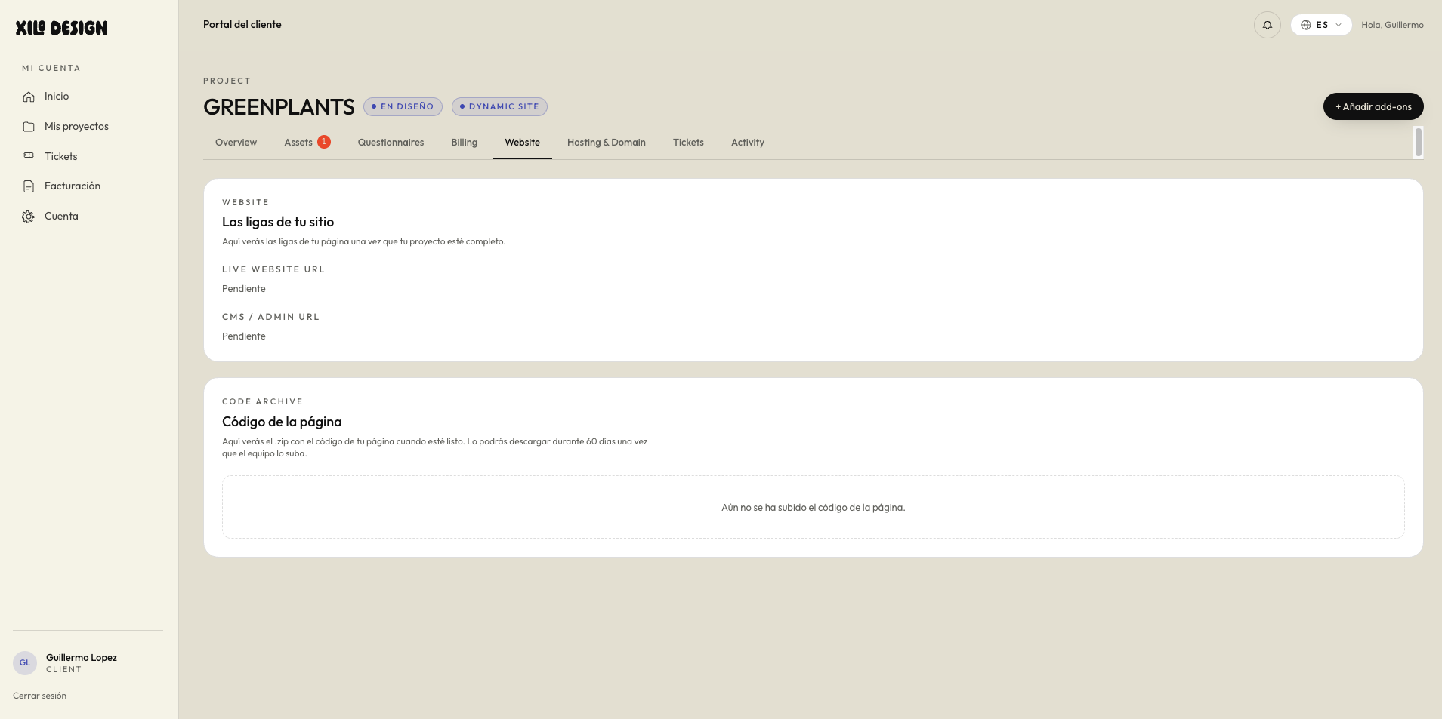Click the + Añadir add-ons button
Image resolution: width=1442 pixels, height=719 pixels.
point(1373,106)
